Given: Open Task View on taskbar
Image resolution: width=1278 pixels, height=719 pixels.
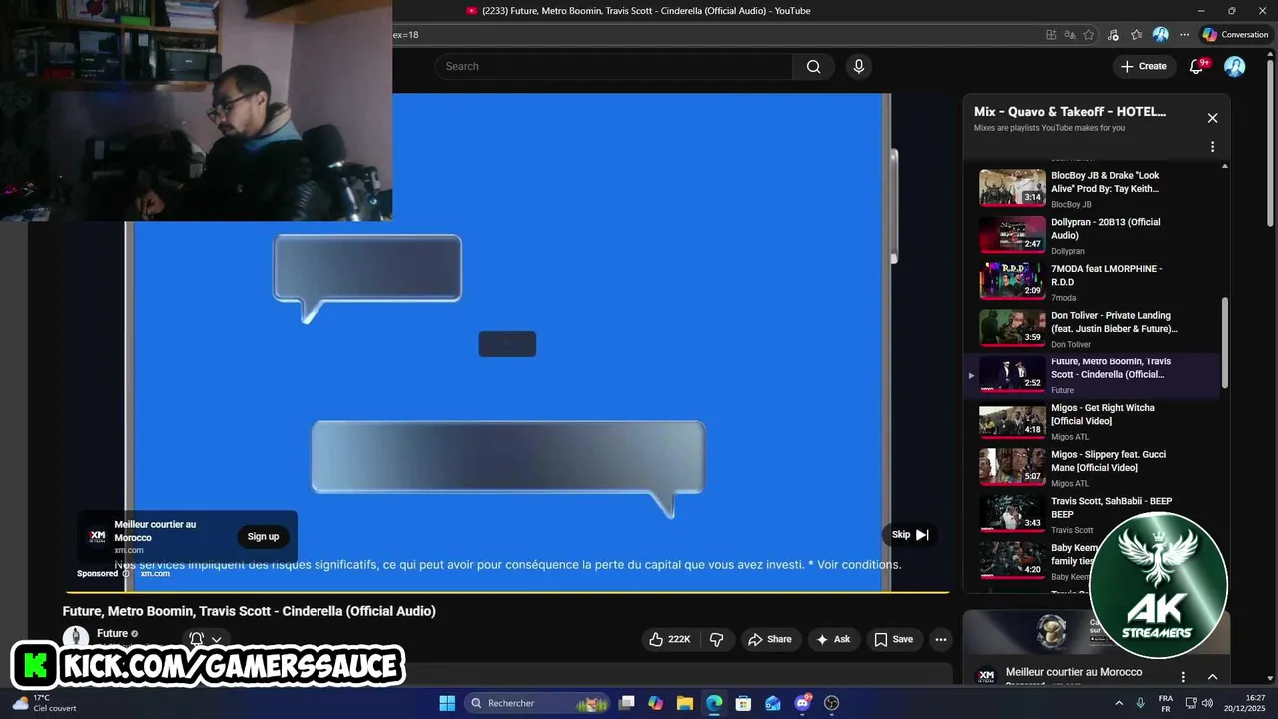Looking at the screenshot, I should tap(626, 703).
